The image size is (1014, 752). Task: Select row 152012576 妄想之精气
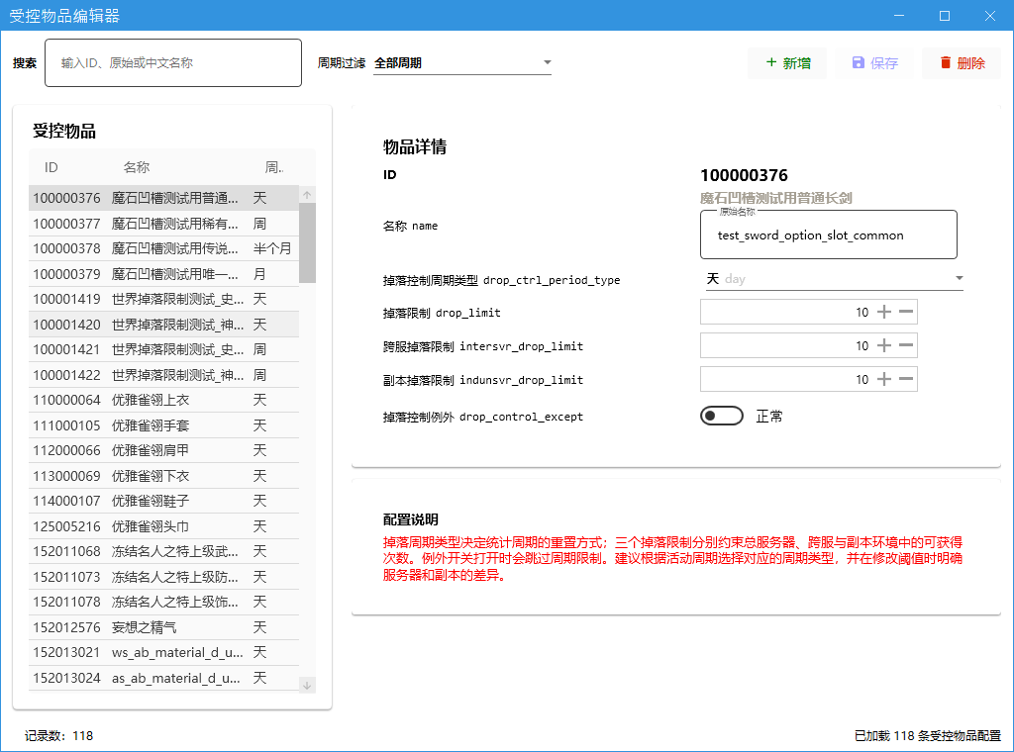[164, 627]
